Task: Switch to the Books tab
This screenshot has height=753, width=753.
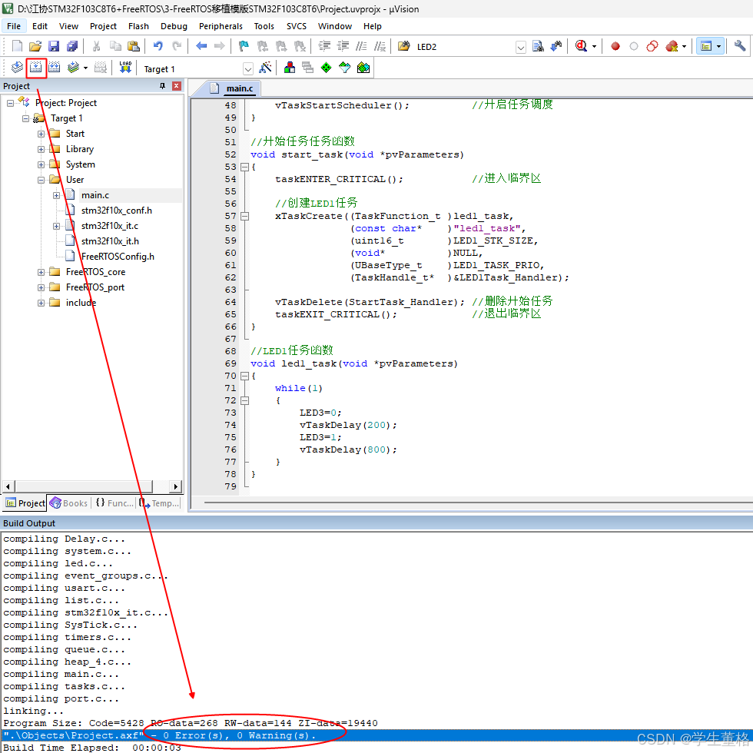Action: point(68,503)
